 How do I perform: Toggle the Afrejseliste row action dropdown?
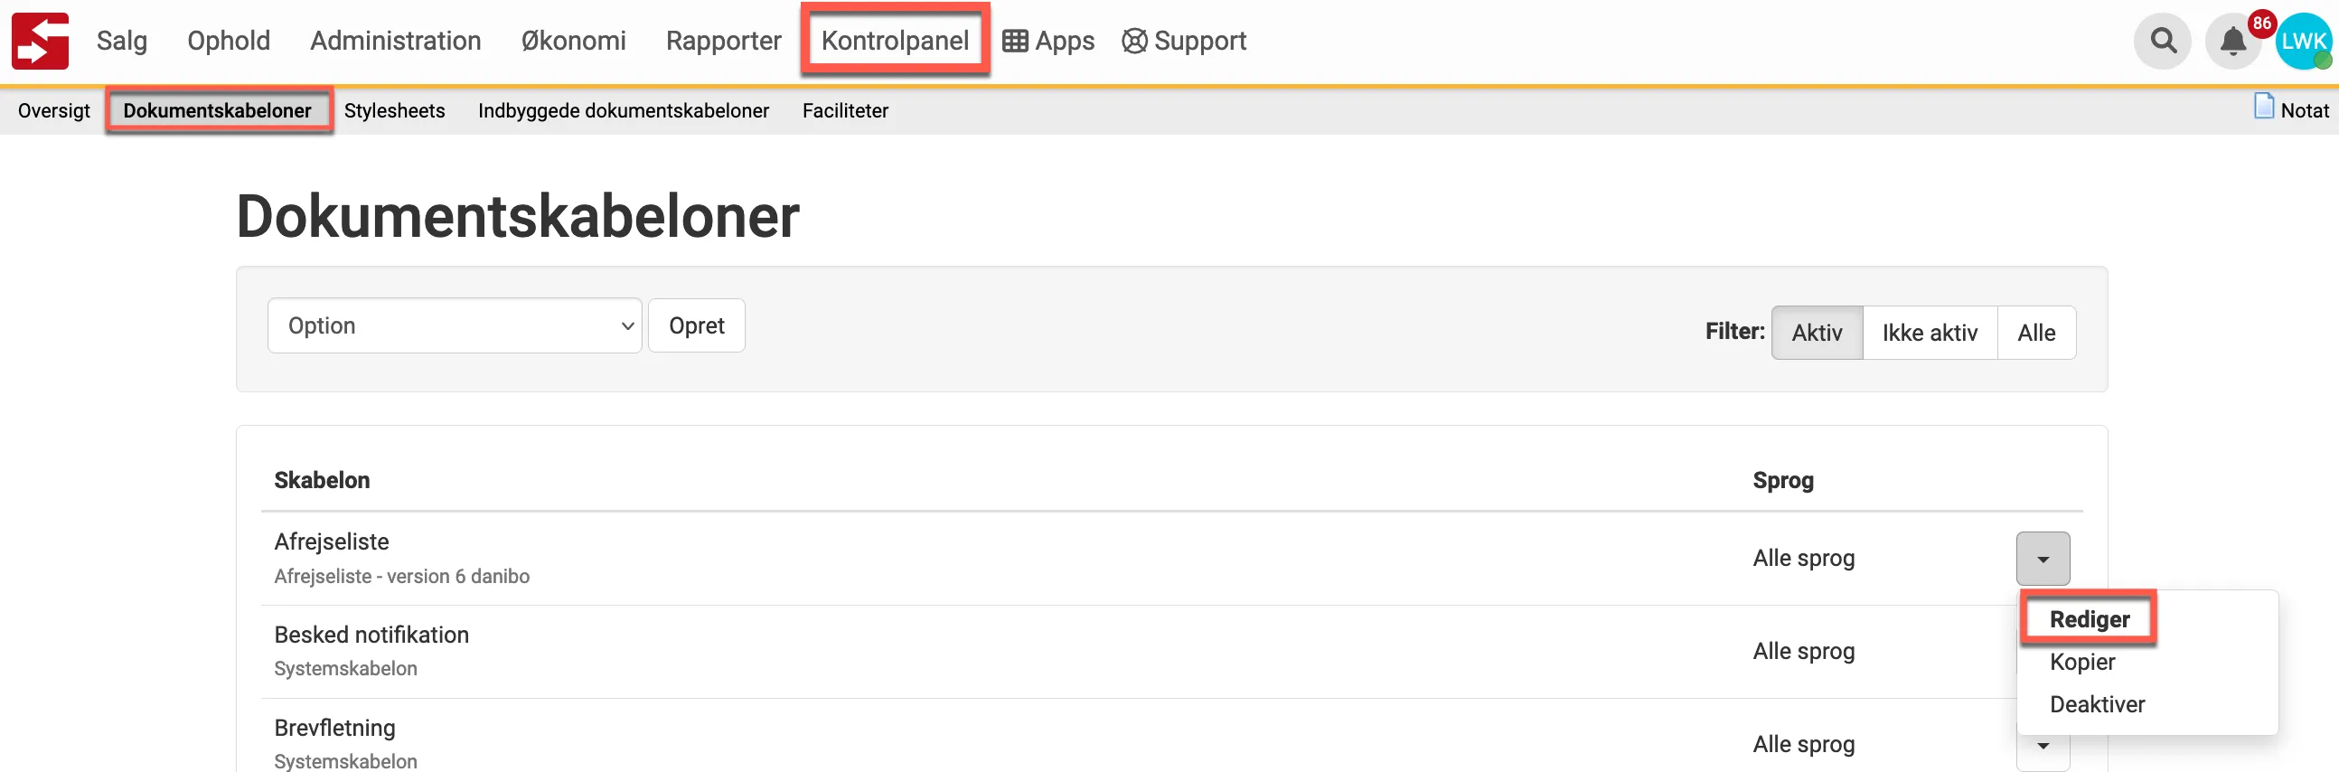coord(2042,559)
